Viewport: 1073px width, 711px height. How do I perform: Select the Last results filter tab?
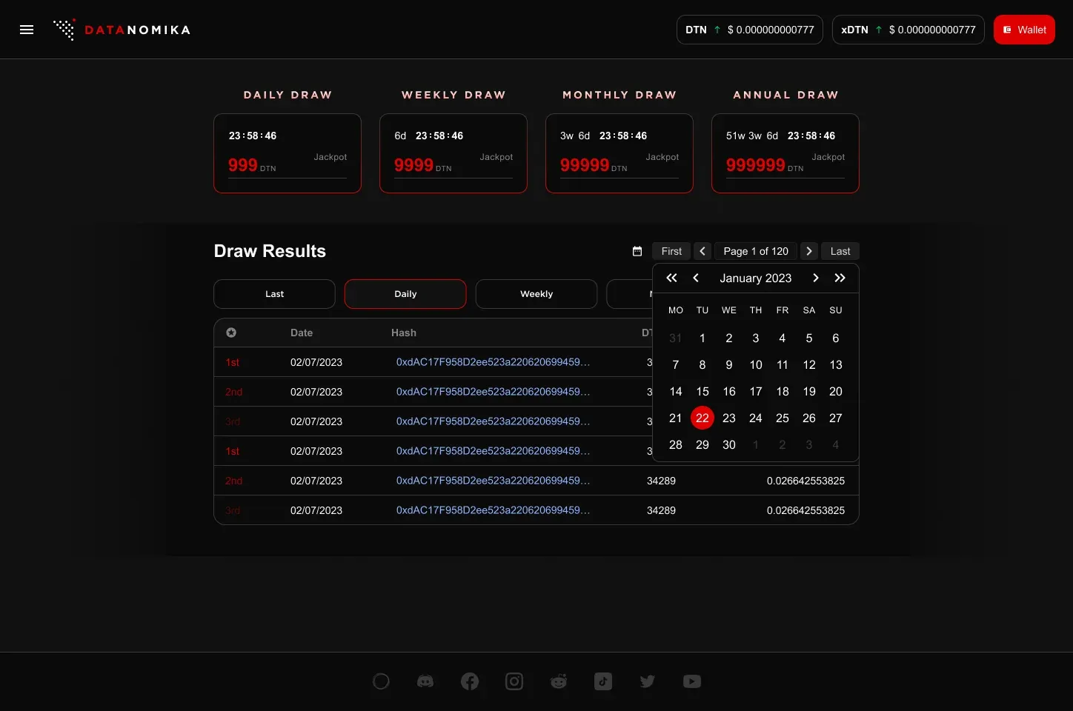274,294
